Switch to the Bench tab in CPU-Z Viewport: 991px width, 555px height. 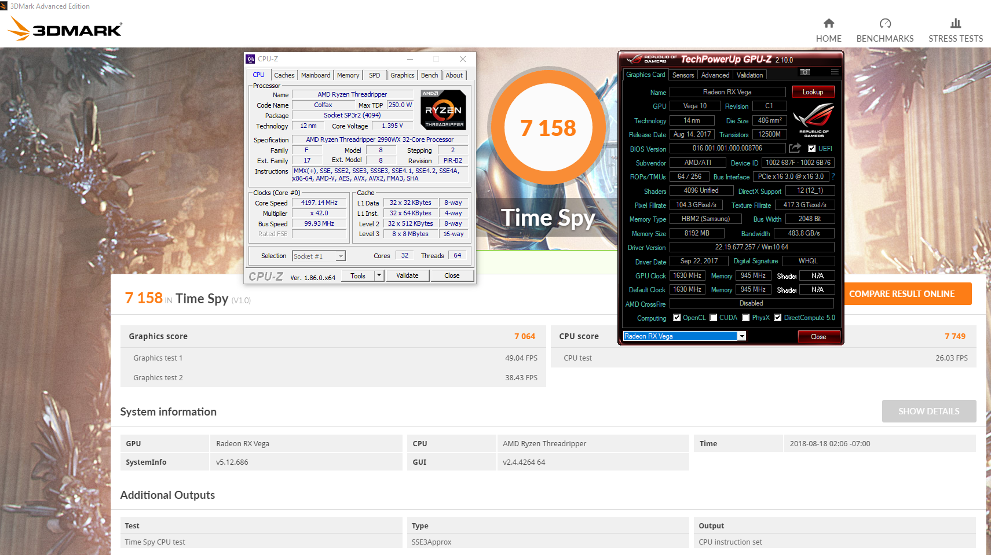[x=429, y=75]
